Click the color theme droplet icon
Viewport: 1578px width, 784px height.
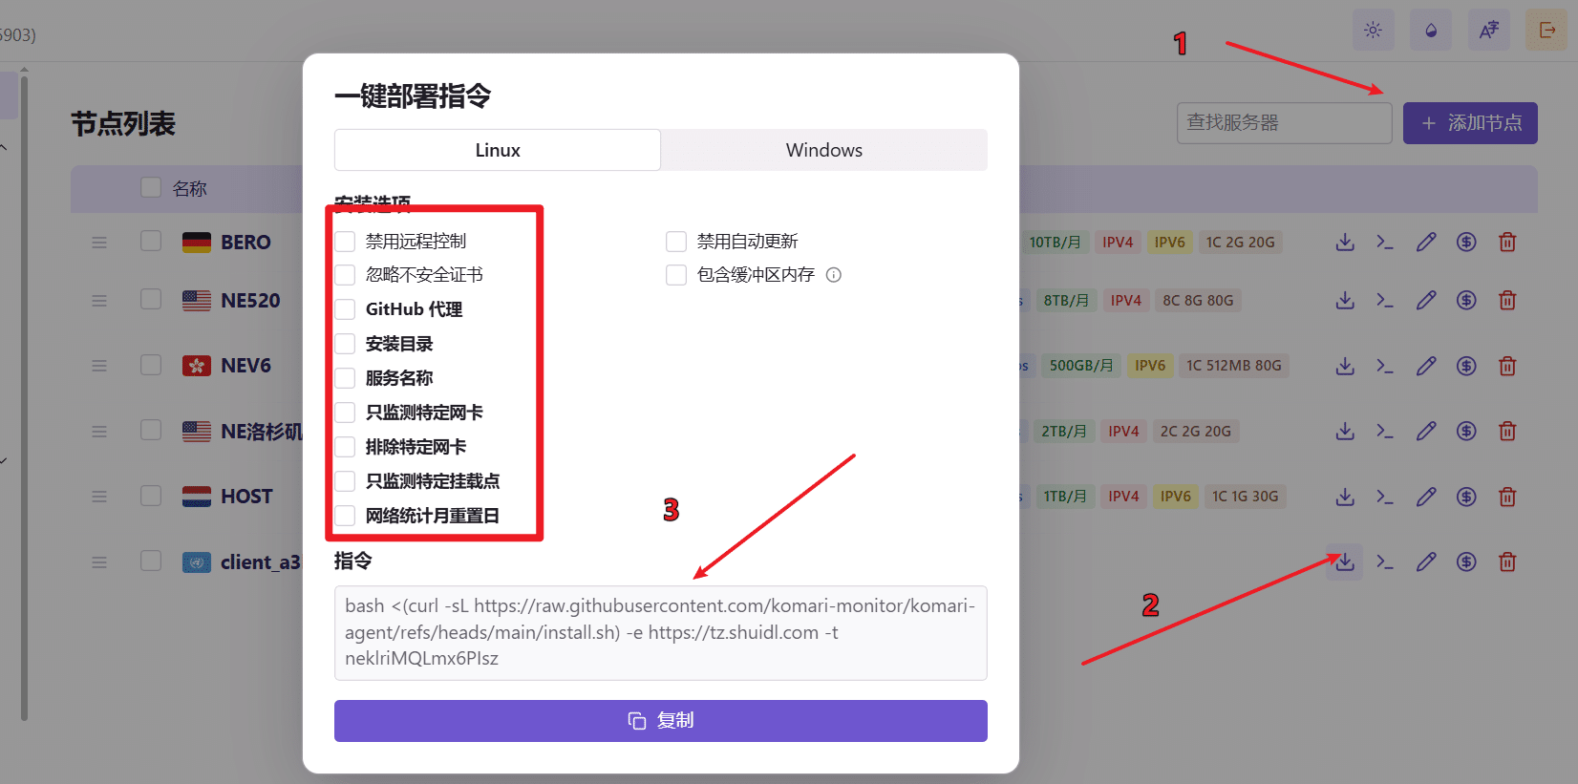click(1431, 31)
